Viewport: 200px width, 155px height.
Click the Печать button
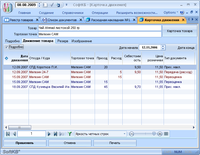click(115, 143)
